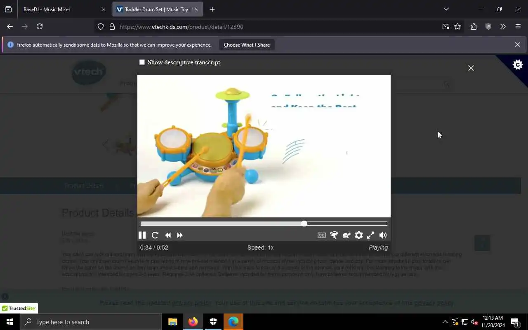Image resolution: width=528 pixels, height=330 pixels.
Task: Close the RaveDJ - Music Mixer tab
Action: click(x=104, y=9)
